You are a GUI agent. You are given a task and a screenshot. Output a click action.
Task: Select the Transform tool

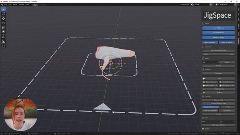pyautogui.click(x=3, y=32)
